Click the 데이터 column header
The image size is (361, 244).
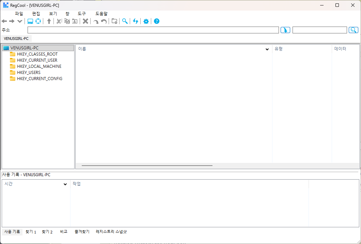coord(346,49)
